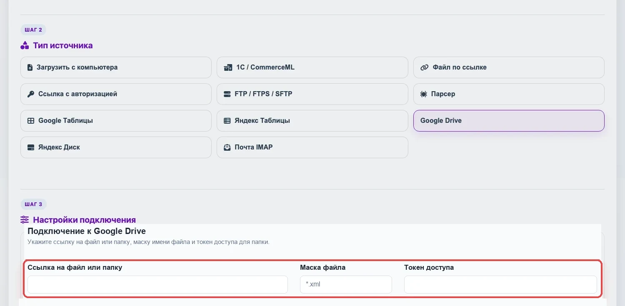625x306 pixels.
Task: Click key icon in Ссылка с авторизацией
Action: 31,94
